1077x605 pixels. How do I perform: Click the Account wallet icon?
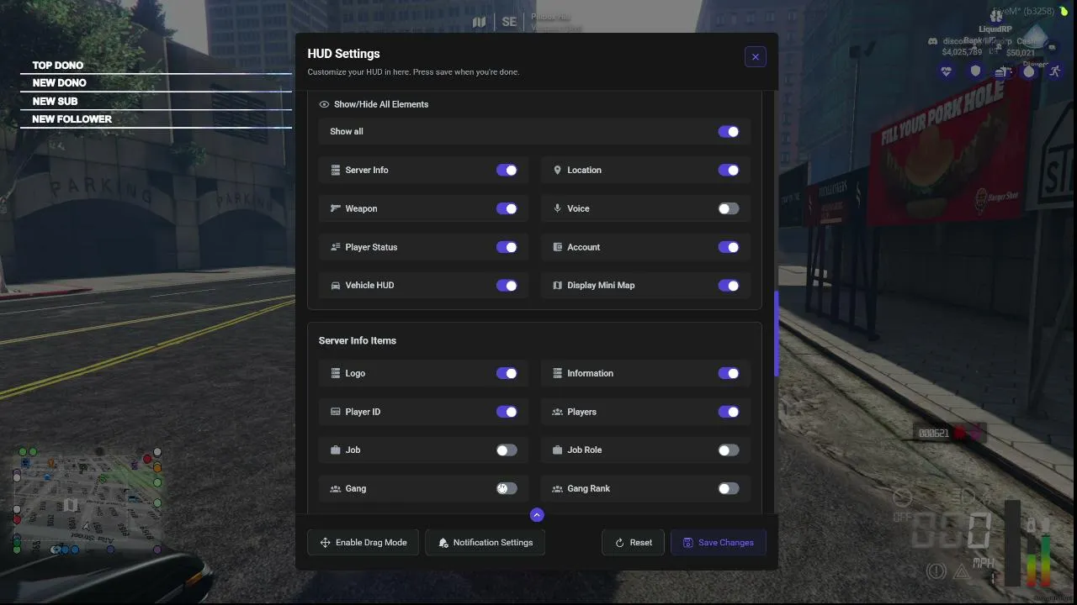(557, 247)
